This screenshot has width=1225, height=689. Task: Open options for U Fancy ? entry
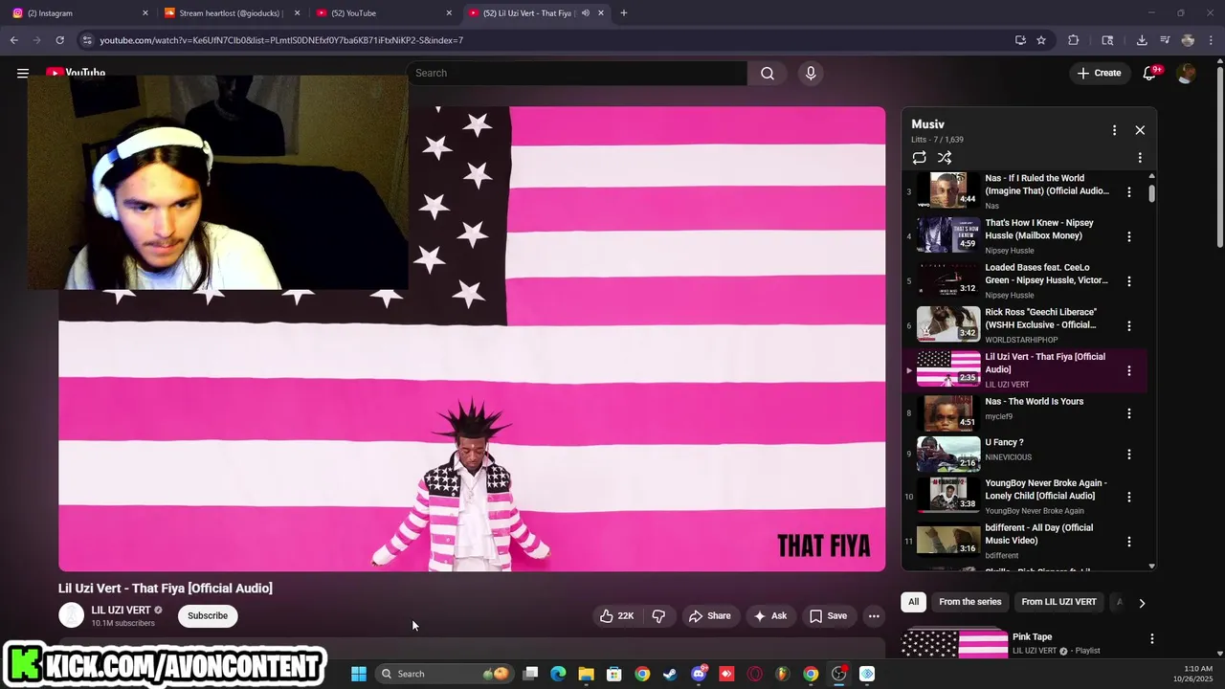(1129, 455)
